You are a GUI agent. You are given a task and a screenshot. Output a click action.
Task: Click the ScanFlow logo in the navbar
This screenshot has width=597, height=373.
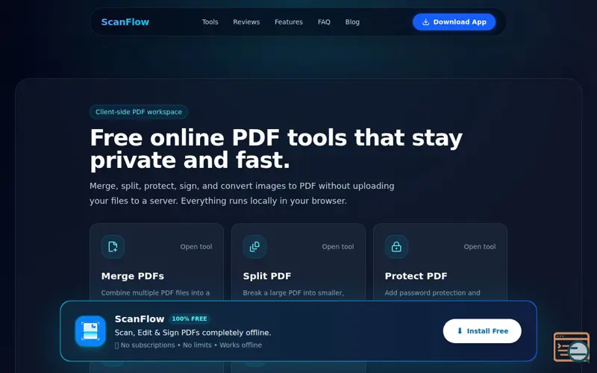(x=125, y=22)
